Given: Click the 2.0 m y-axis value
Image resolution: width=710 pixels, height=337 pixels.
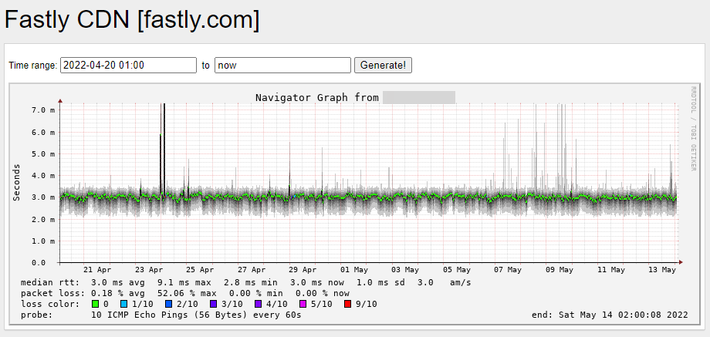Looking at the screenshot, I should [x=44, y=219].
